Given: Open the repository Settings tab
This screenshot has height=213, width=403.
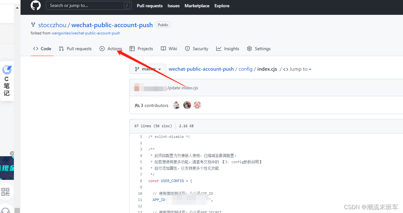Looking at the screenshot, I should pyautogui.click(x=259, y=49).
